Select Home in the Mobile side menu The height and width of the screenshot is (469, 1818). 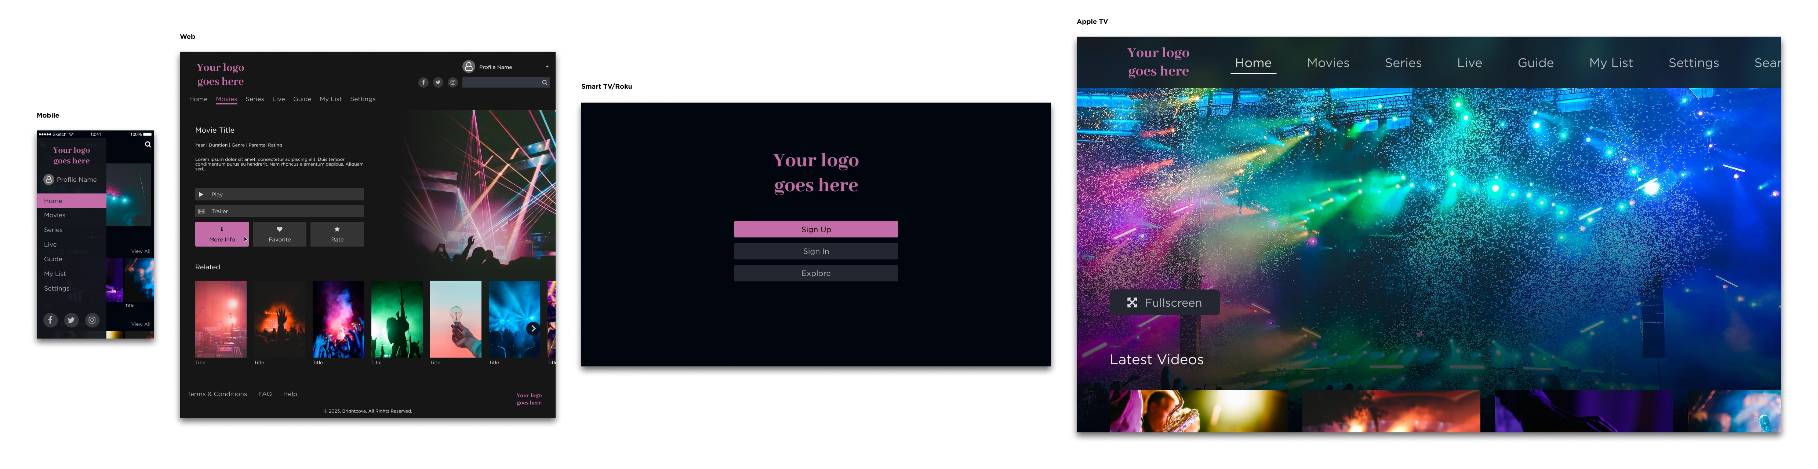(71, 201)
